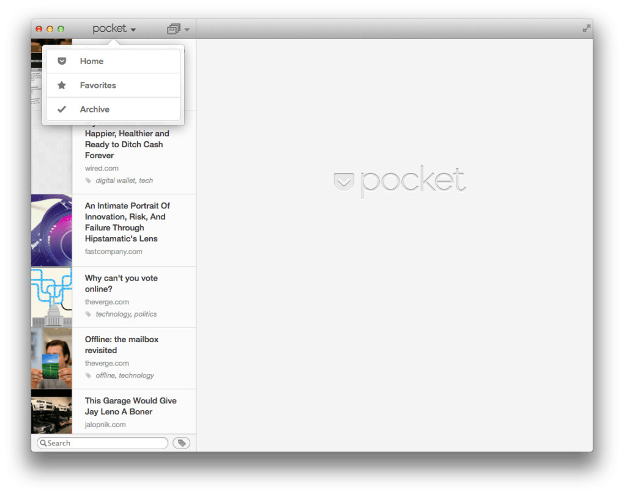Click the camera lens thumbnail
Viewport: 624px width, 495px height.
click(x=52, y=230)
